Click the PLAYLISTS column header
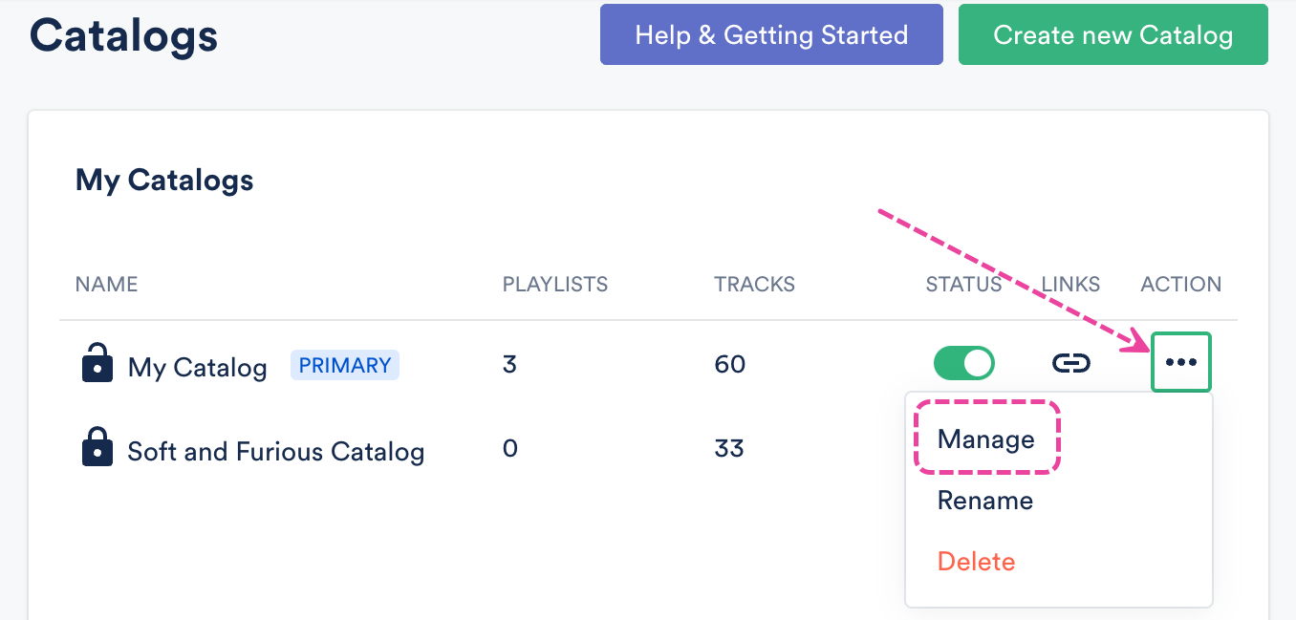The width and height of the screenshot is (1296, 620). pyautogui.click(x=555, y=284)
